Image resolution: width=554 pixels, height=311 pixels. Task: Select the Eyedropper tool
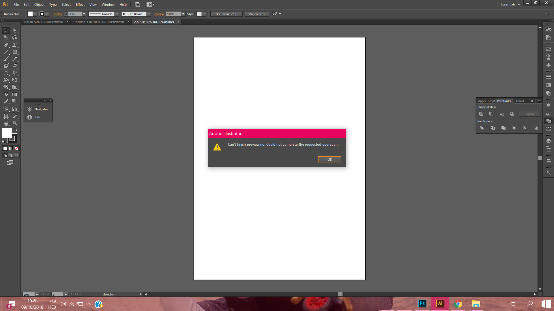(x=6, y=101)
